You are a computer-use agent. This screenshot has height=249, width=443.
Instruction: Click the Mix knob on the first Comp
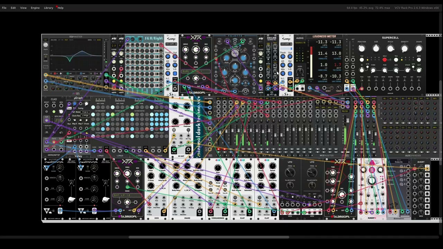(168, 73)
